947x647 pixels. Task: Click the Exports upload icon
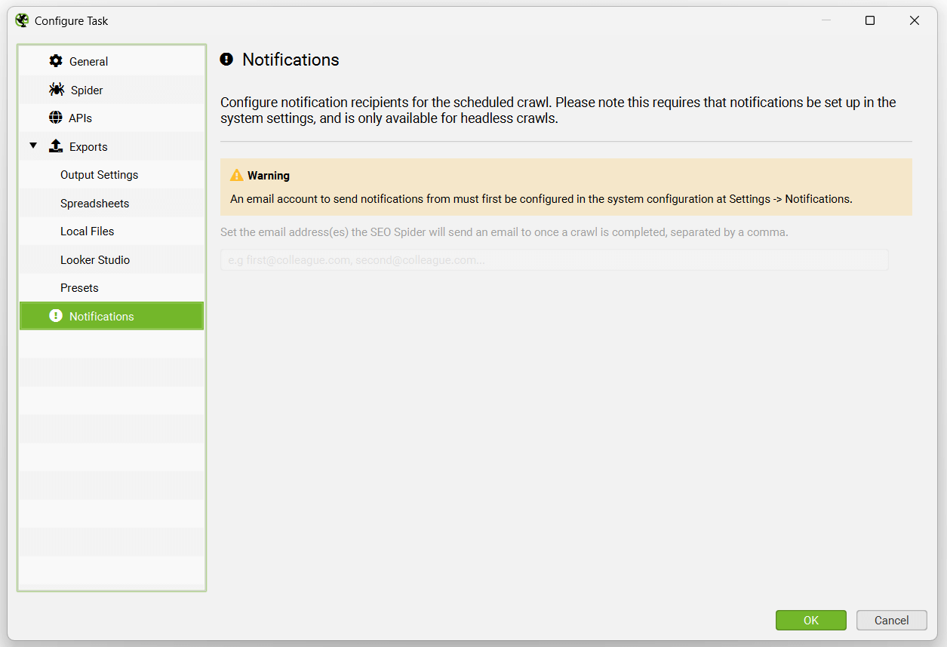point(56,146)
